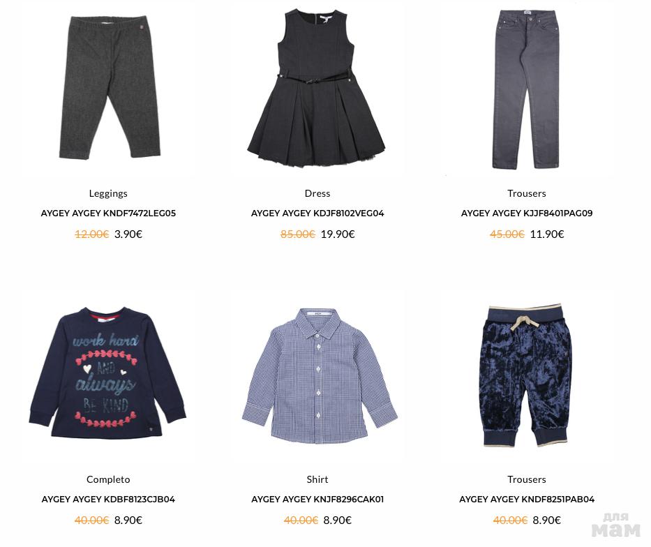The image size is (651, 547).
Task: Click the crossed-out 45.00€ trousers price
Action: pyautogui.click(x=507, y=234)
